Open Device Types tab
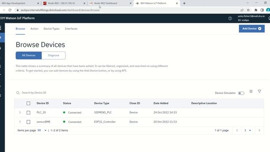 tap(51, 29)
